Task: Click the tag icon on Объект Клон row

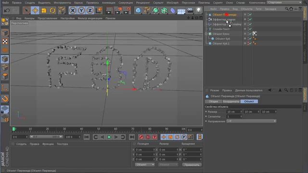Action: 255,34
